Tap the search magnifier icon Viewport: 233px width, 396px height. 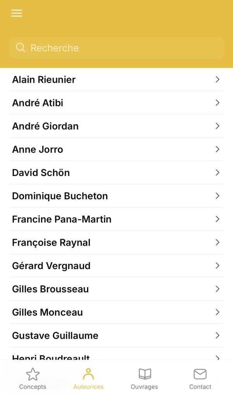tap(21, 48)
